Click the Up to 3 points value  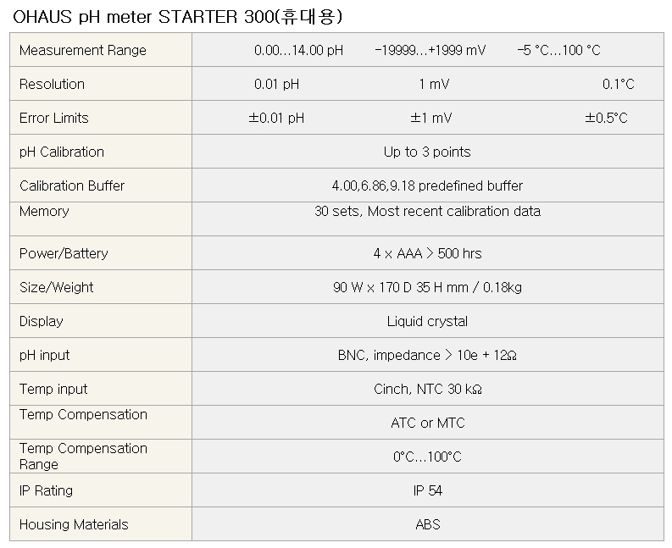[x=427, y=152]
